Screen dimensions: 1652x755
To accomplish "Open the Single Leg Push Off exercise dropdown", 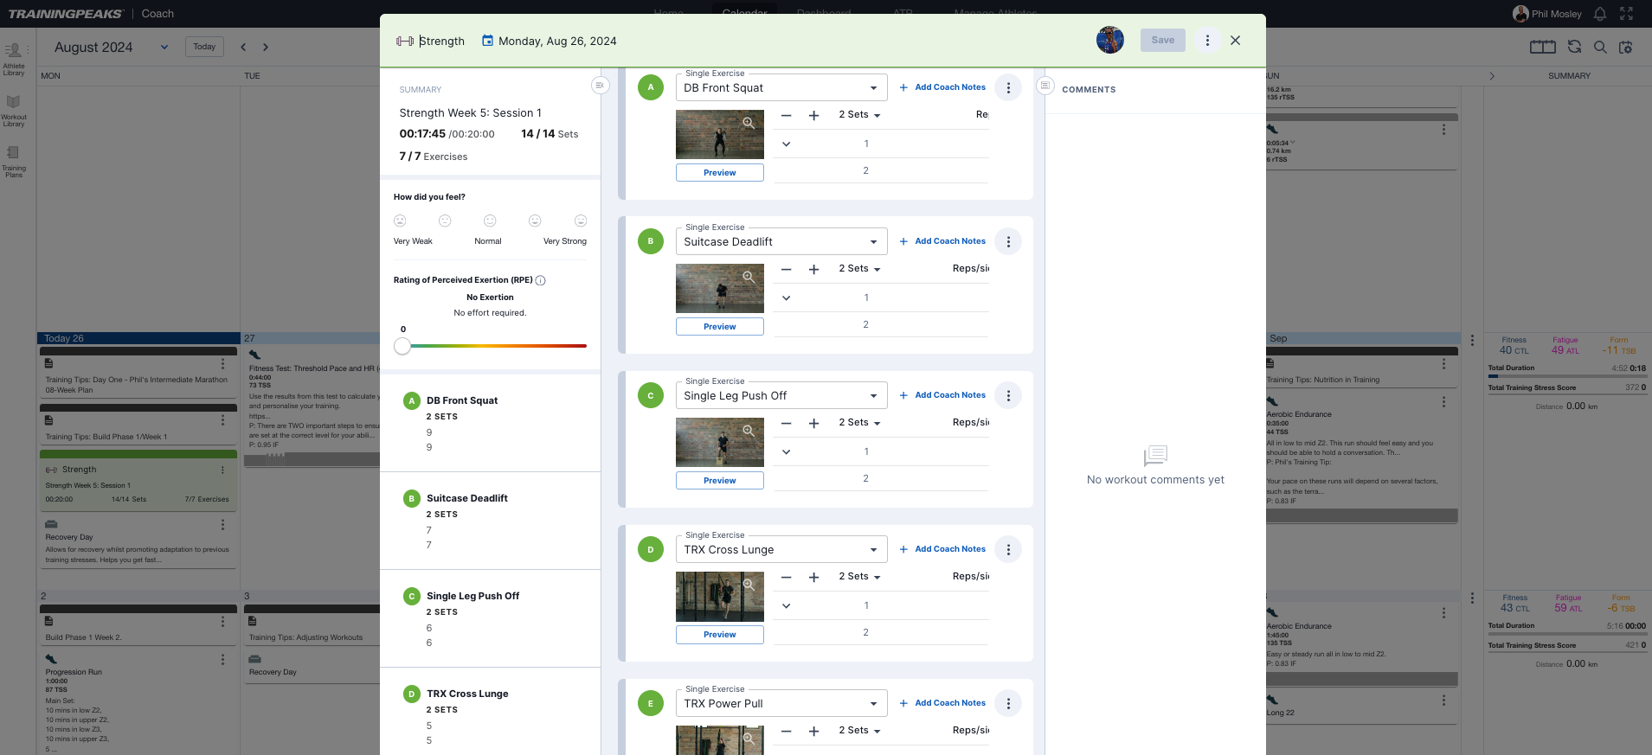I will click(781, 395).
